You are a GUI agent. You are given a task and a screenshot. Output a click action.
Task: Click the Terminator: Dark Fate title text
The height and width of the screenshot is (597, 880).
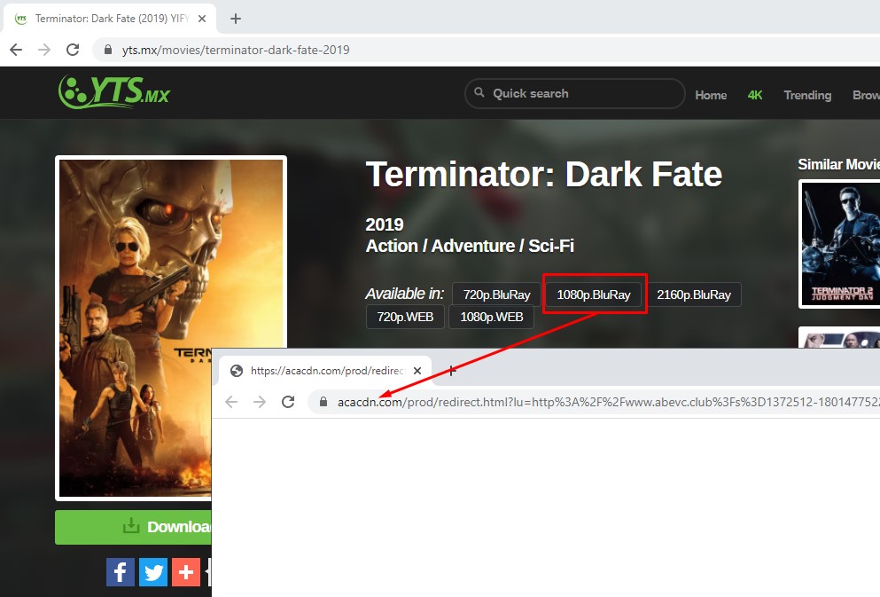point(543,174)
